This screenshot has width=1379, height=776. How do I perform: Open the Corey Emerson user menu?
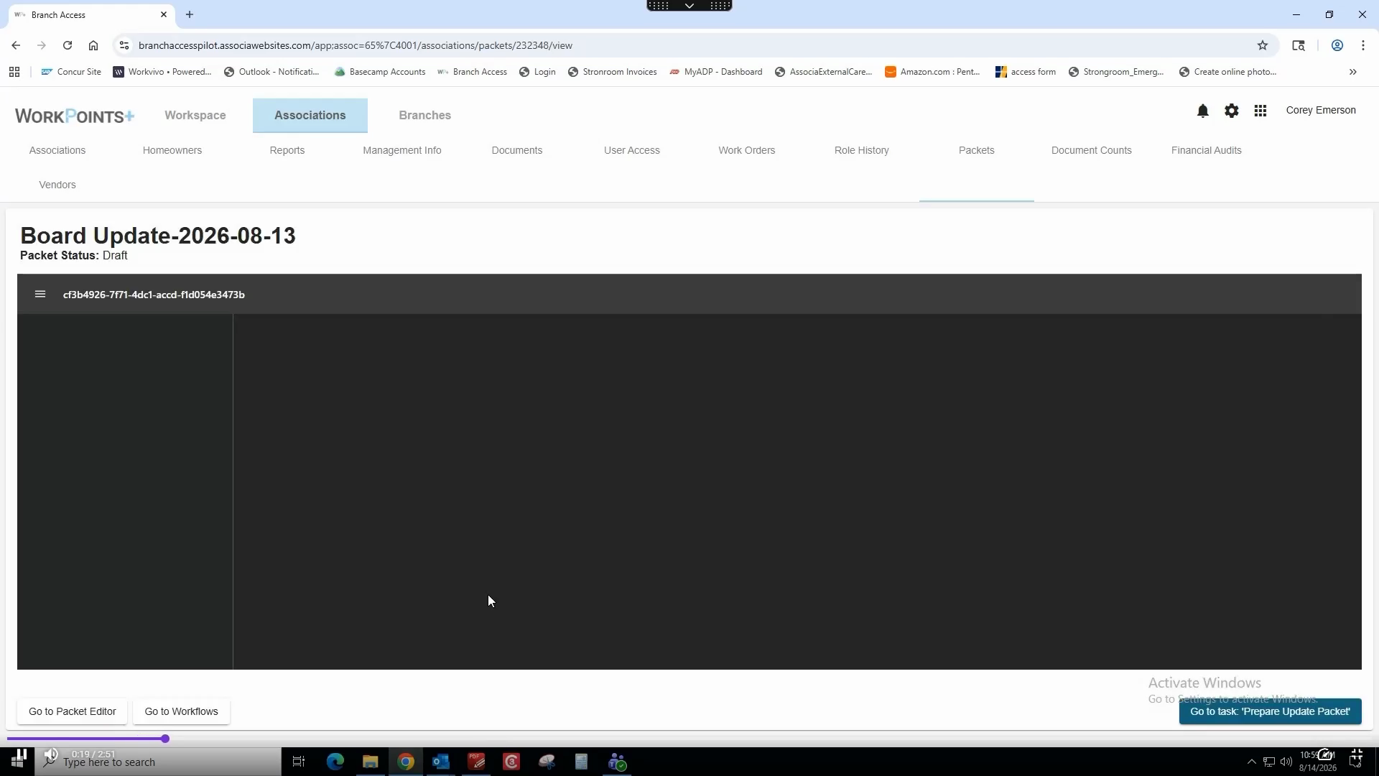[1321, 110]
